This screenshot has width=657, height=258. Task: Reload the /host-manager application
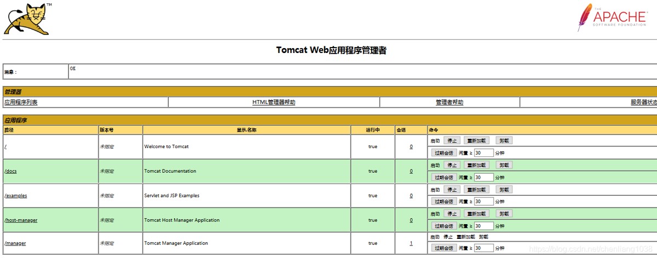(476, 214)
